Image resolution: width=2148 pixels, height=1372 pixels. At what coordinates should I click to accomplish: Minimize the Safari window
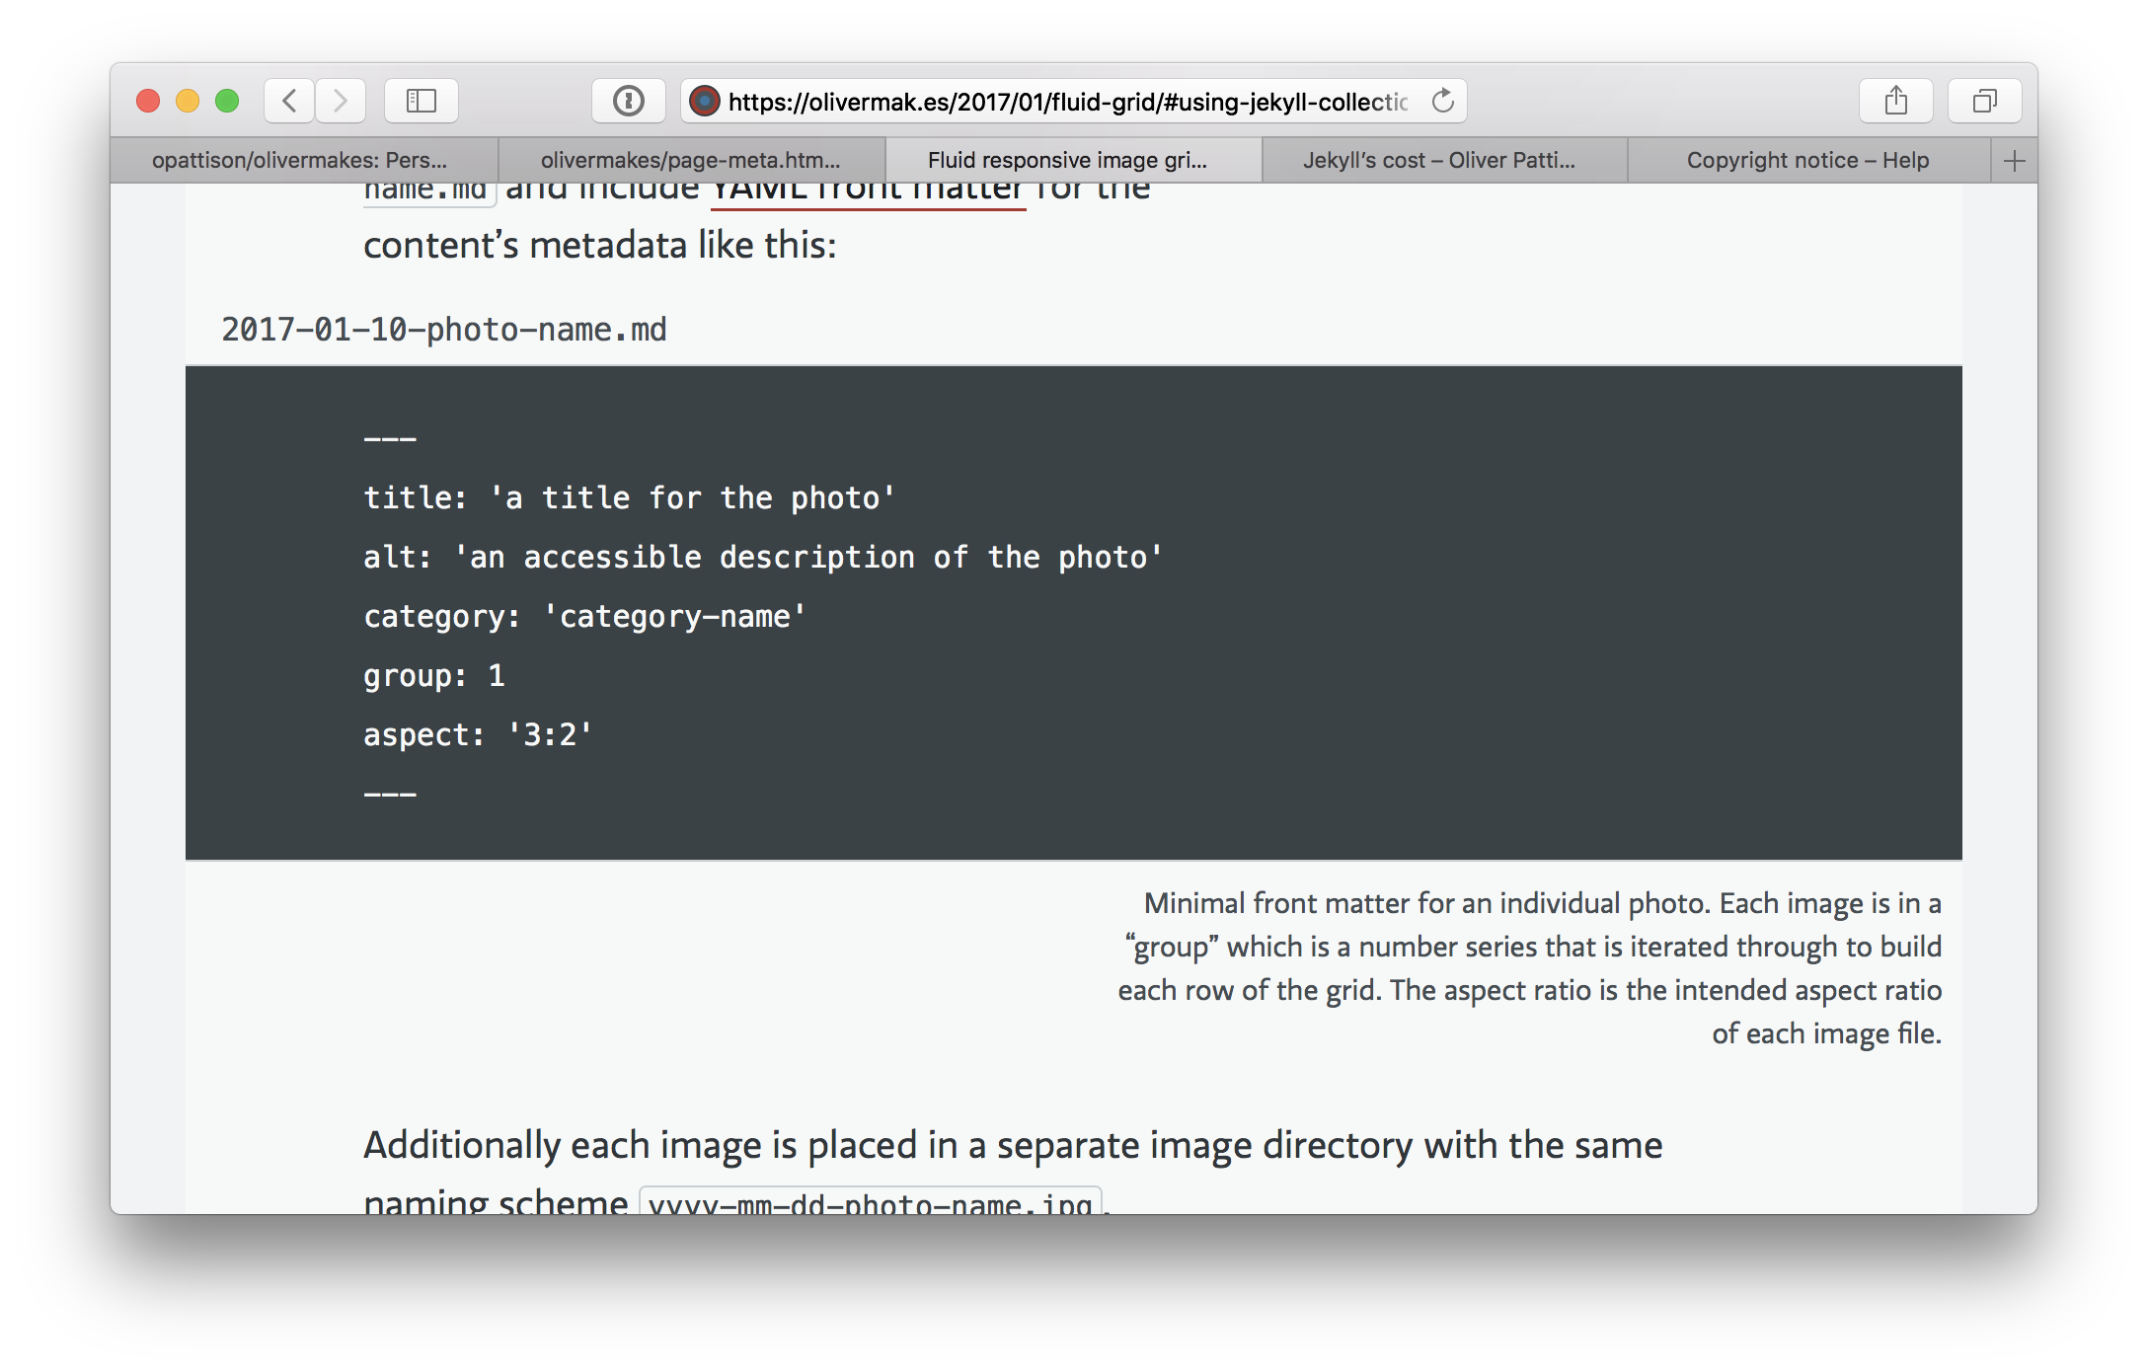click(188, 101)
